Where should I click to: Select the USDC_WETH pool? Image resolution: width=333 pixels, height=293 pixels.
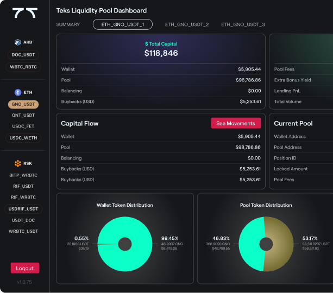24,138
